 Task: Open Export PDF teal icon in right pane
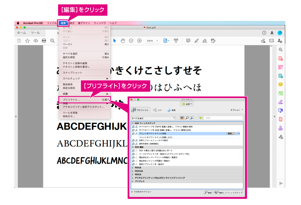click(281, 76)
